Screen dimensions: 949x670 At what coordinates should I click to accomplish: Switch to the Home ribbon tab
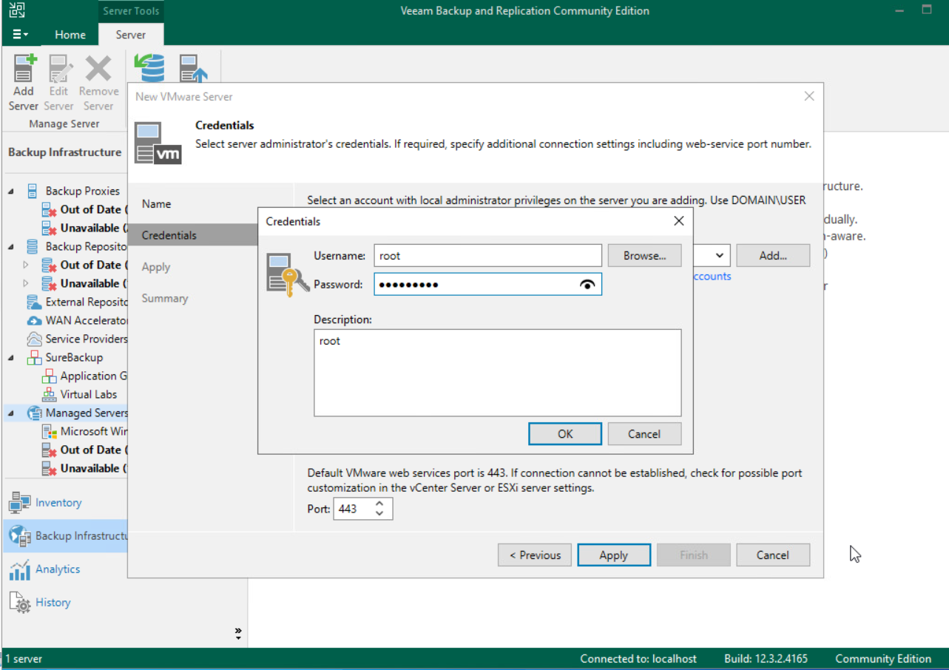pyautogui.click(x=70, y=35)
